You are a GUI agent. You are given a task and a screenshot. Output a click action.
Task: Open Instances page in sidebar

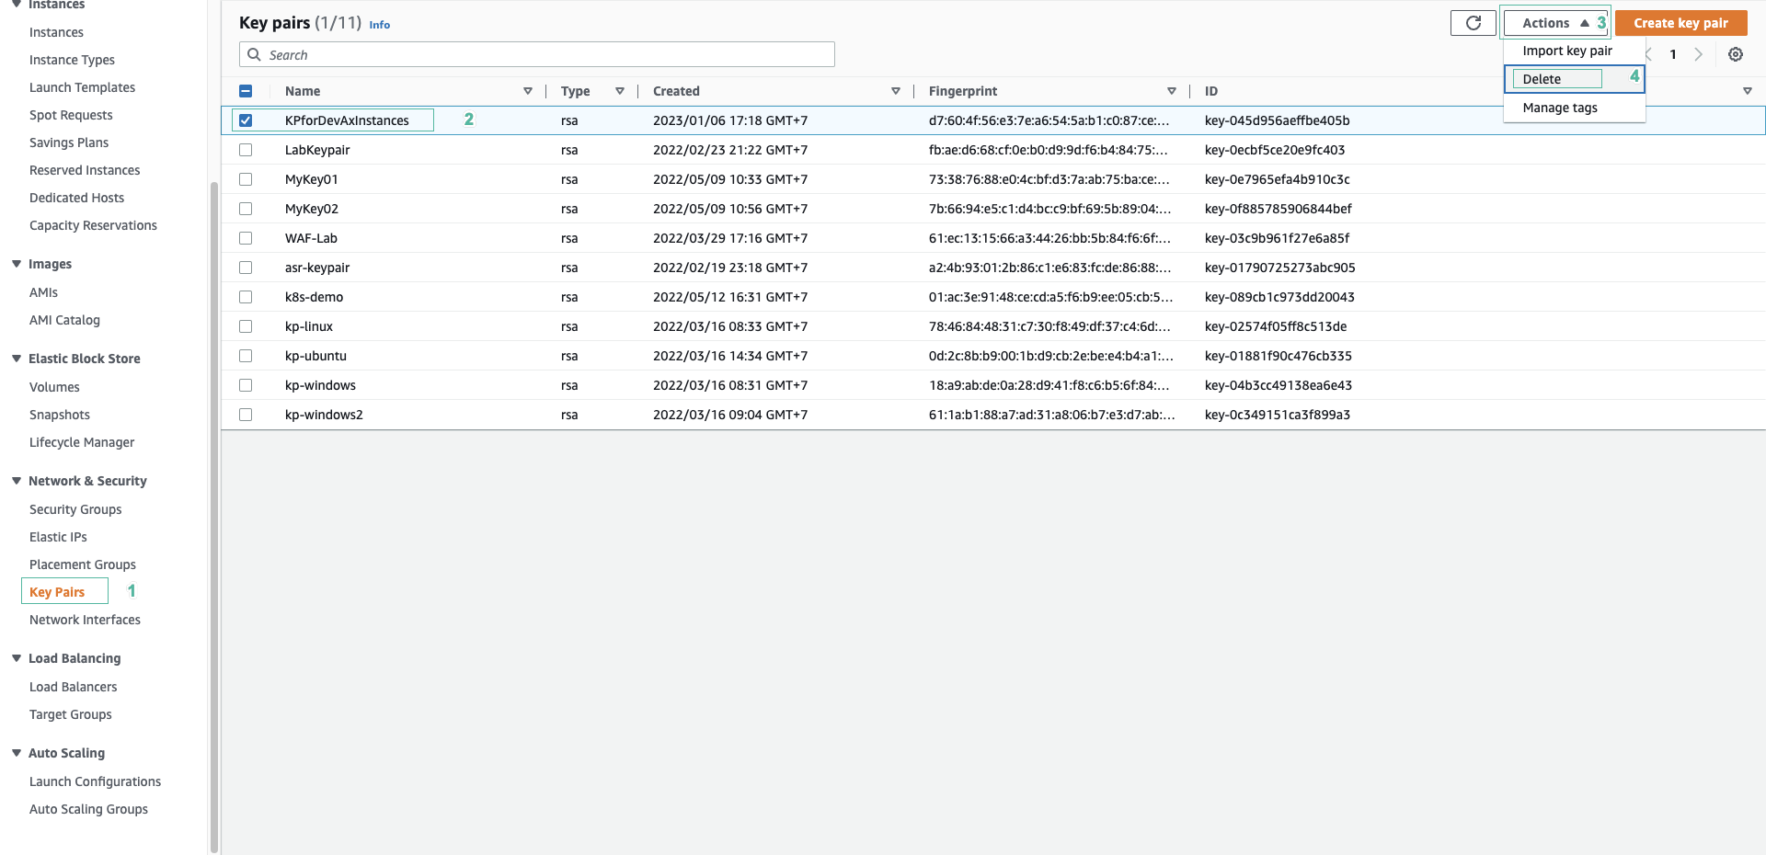[56, 32]
